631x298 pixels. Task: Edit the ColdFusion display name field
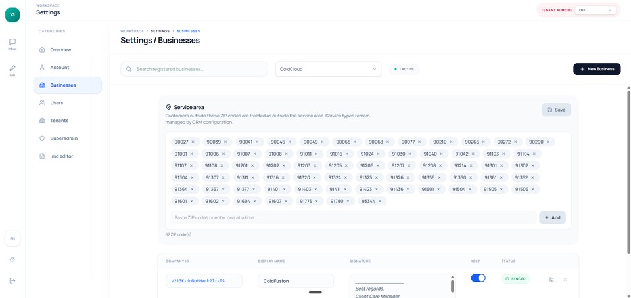tap(296, 281)
